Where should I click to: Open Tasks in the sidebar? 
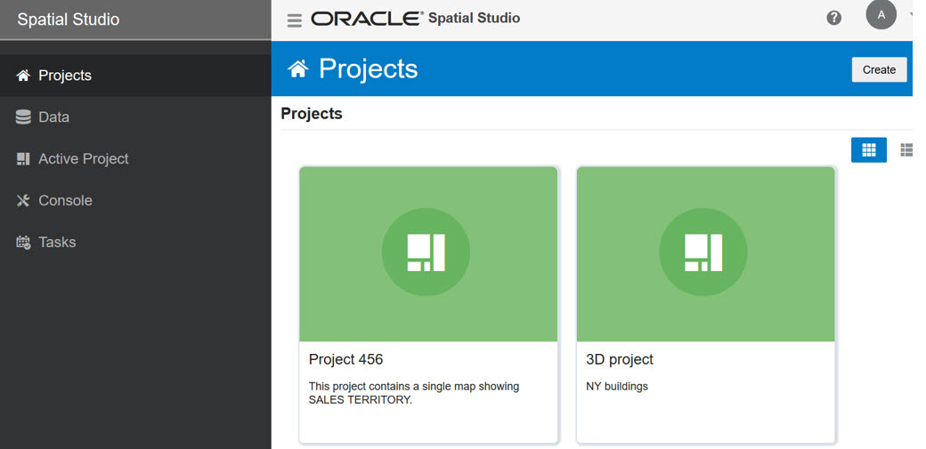tap(136, 242)
